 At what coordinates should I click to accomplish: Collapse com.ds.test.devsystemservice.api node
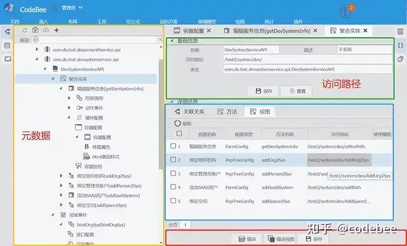[x=37, y=59]
